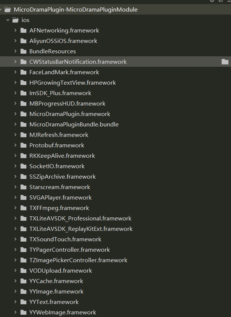Click the open folder icon beside ios

click(x=15, y=20)
